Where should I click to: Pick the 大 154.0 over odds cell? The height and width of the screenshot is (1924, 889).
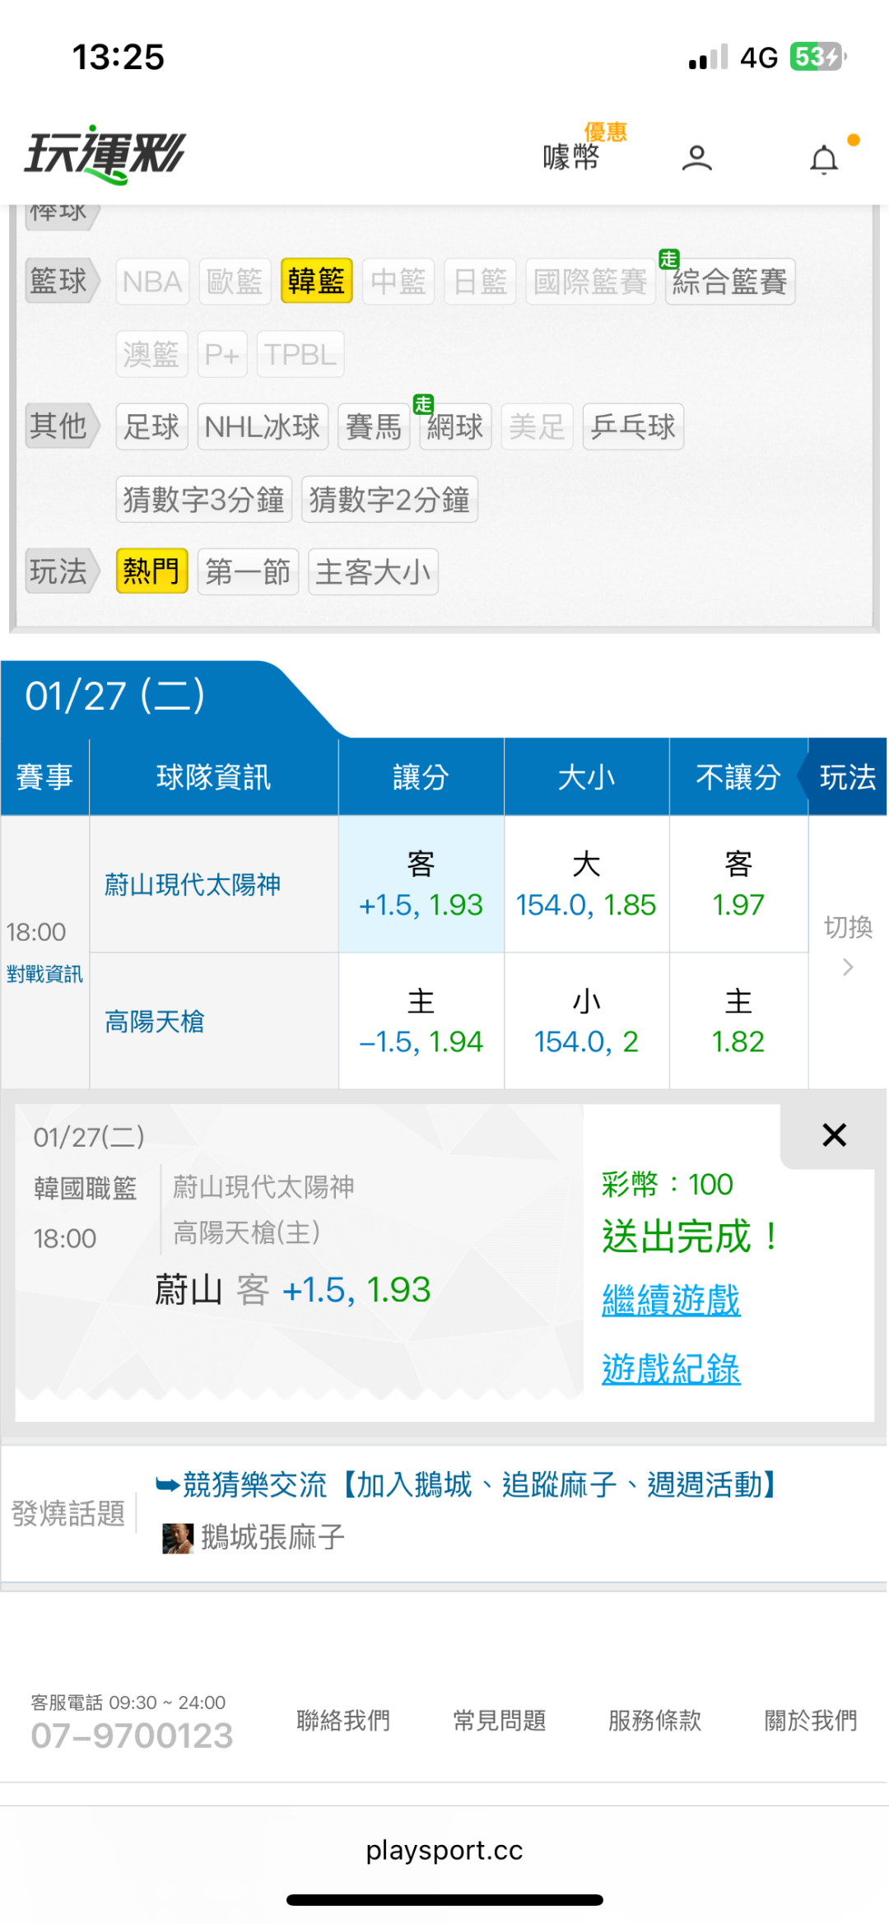click(586, 885)
